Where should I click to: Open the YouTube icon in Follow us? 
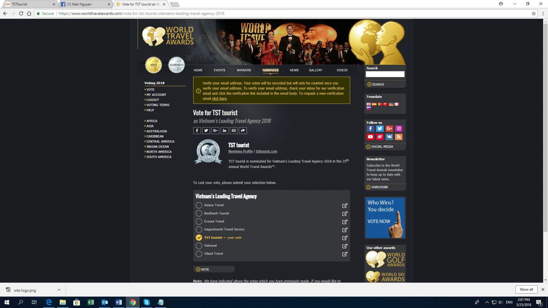(x=370, y=137)
